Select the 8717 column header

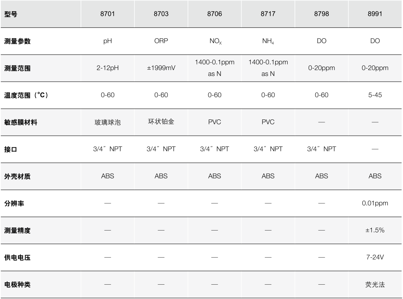tap(268, 14)
